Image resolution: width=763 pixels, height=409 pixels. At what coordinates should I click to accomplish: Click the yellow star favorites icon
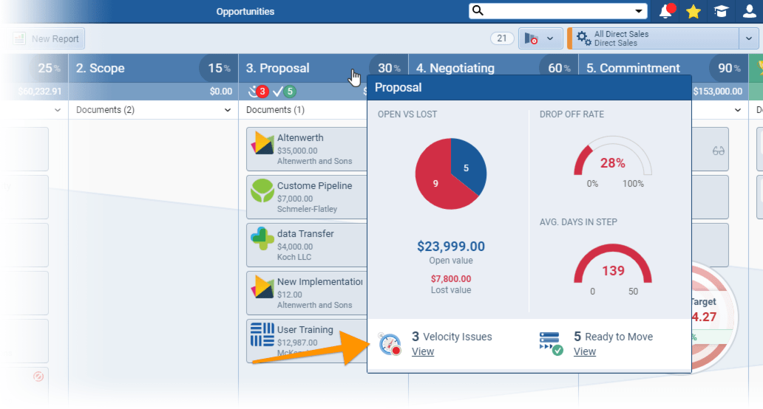[694, 12]
